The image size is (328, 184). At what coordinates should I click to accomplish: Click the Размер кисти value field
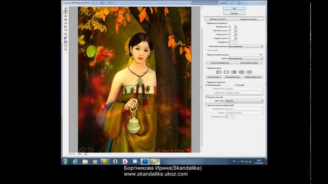231,27
